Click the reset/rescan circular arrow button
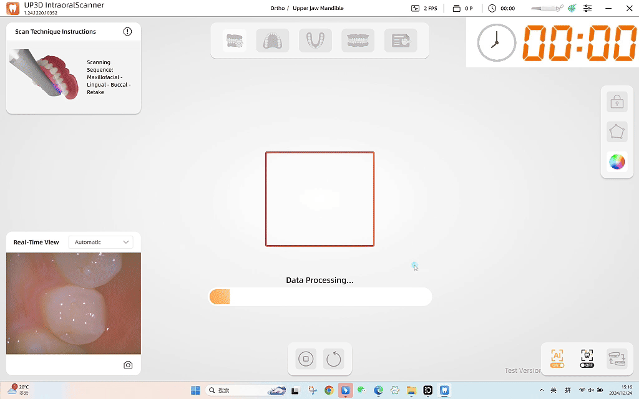 pos(334,359)
